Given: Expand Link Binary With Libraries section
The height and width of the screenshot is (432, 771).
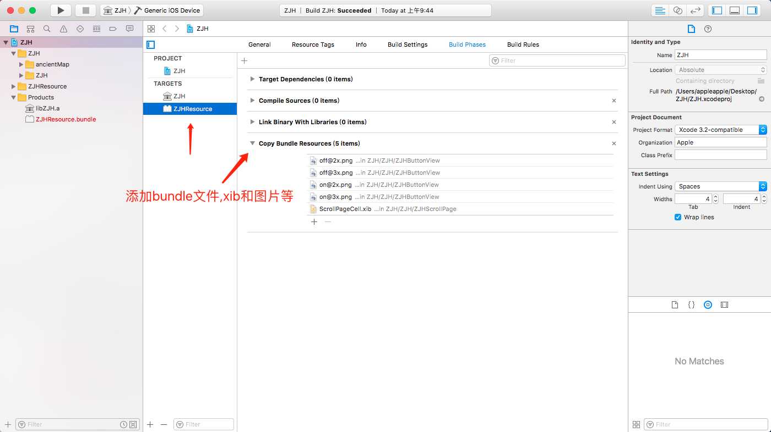Looking at the screenshot, I should click(252, 122).
